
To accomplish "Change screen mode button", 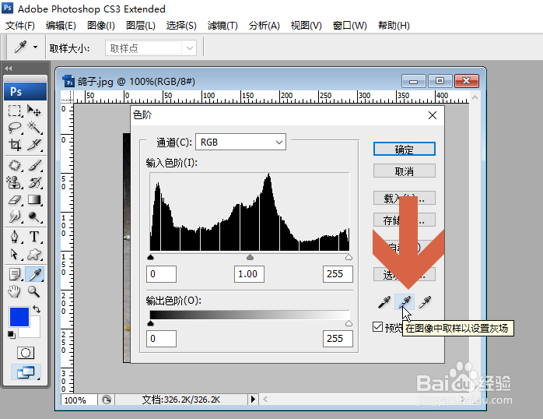I will [x=26, y=372].
